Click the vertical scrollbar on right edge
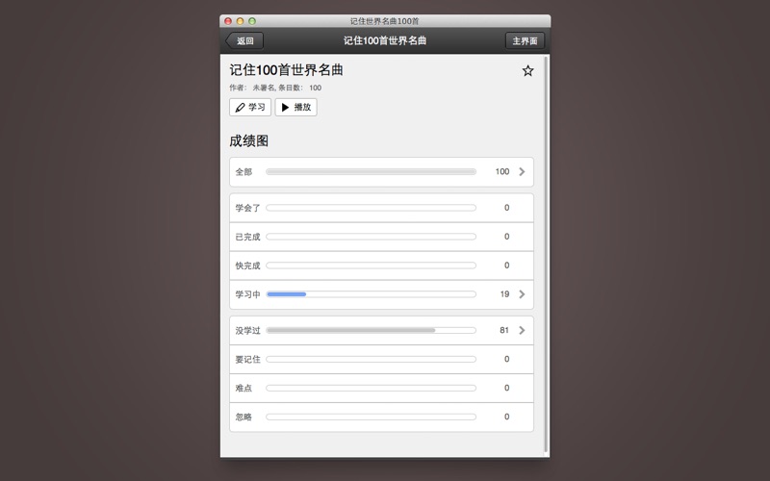This screenshot has height=481, width=770. [x=547, y=255]
